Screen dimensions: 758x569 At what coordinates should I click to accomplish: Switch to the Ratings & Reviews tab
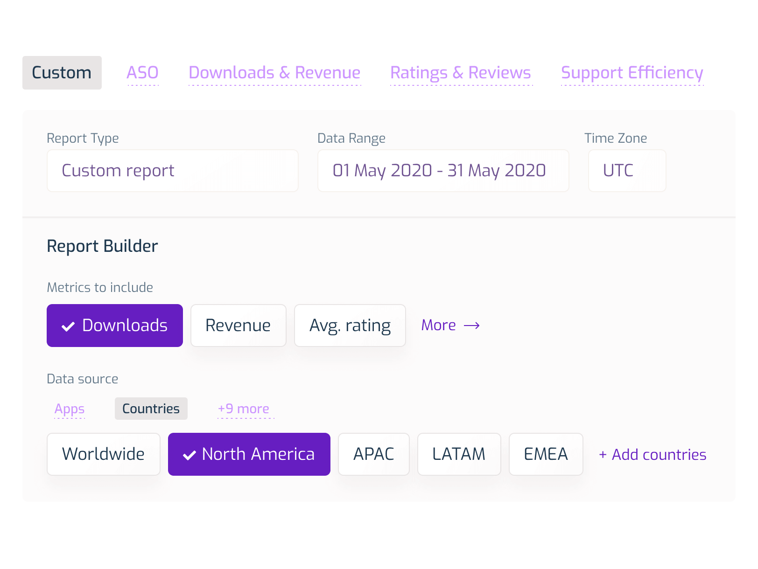[460, 73]
